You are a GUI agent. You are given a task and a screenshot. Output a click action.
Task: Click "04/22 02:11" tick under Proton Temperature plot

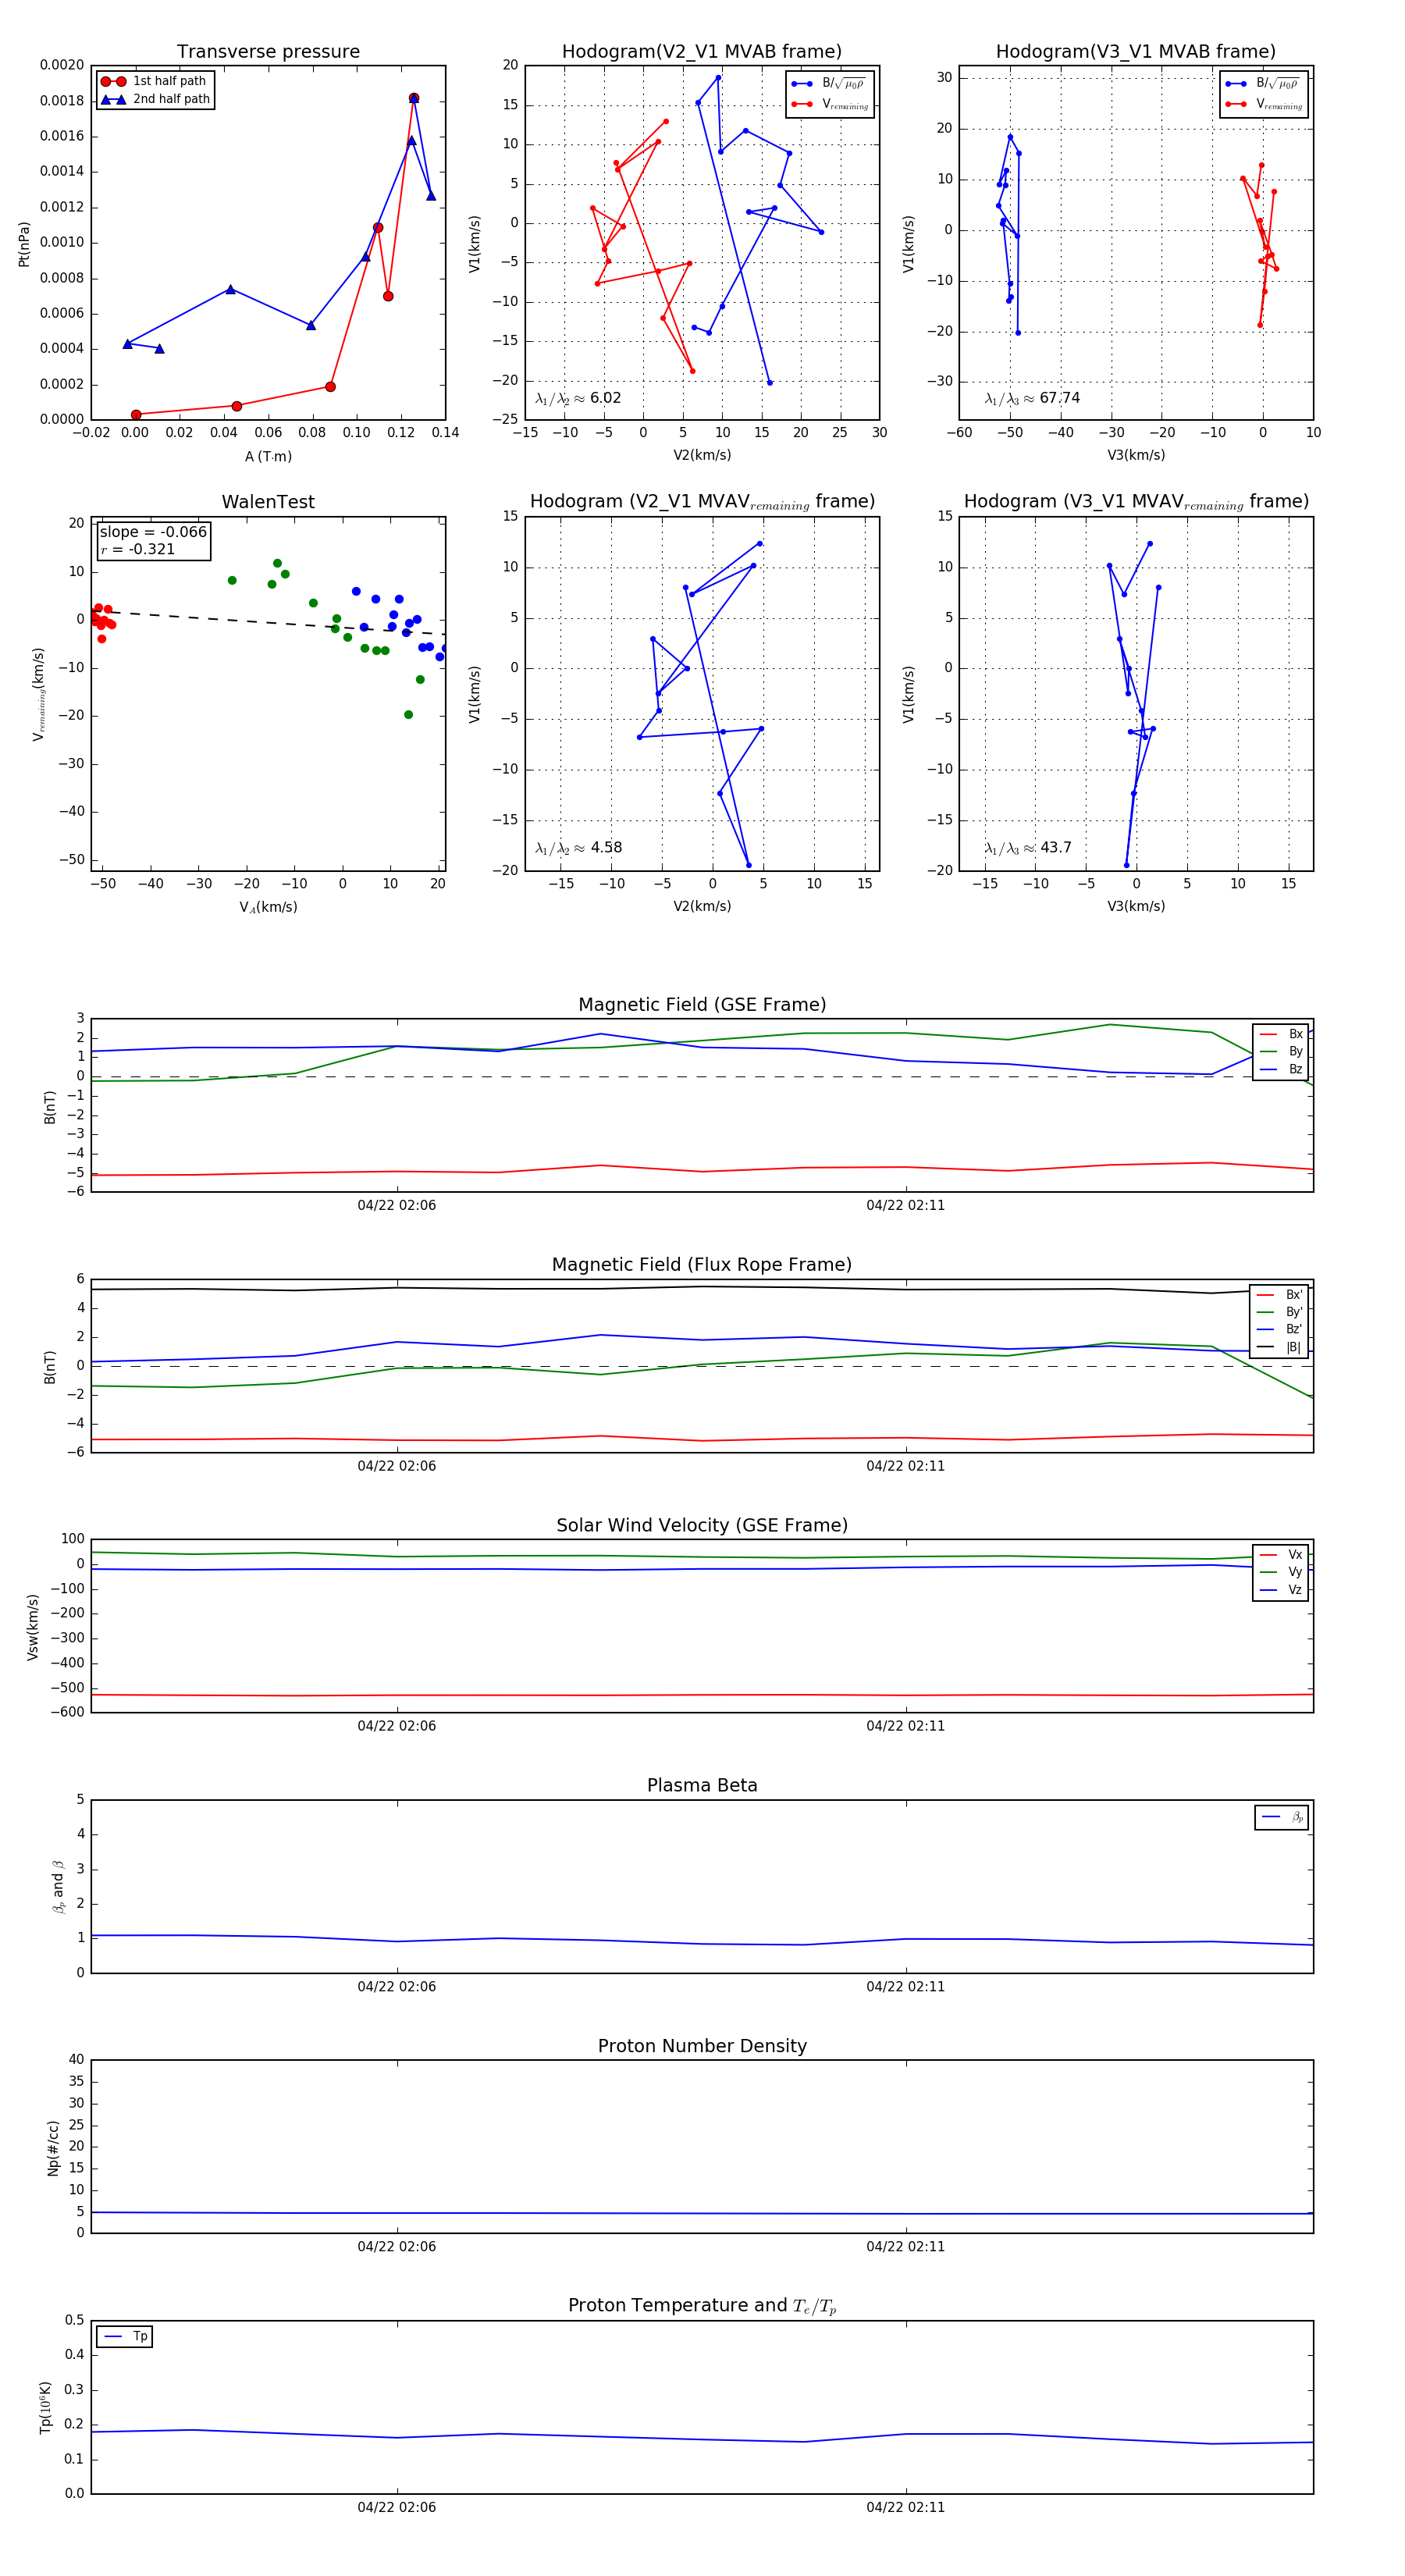tap(906, 2507)
